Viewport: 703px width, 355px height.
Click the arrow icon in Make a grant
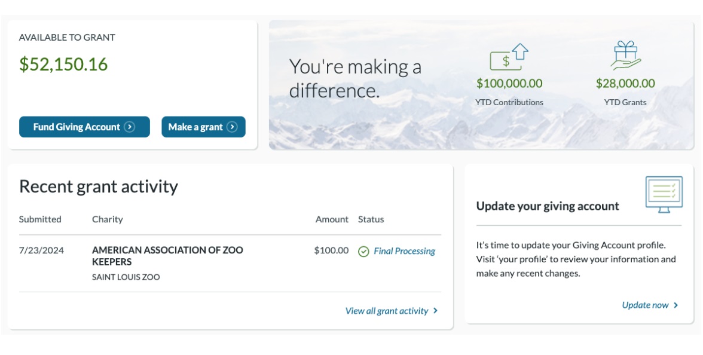(x=233, y=127)
